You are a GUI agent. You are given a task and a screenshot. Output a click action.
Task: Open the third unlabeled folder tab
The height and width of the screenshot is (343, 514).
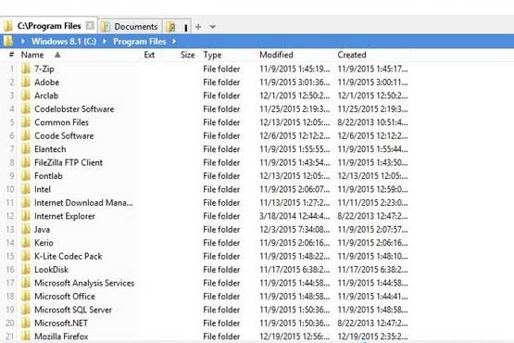click(x=177, y=27)
